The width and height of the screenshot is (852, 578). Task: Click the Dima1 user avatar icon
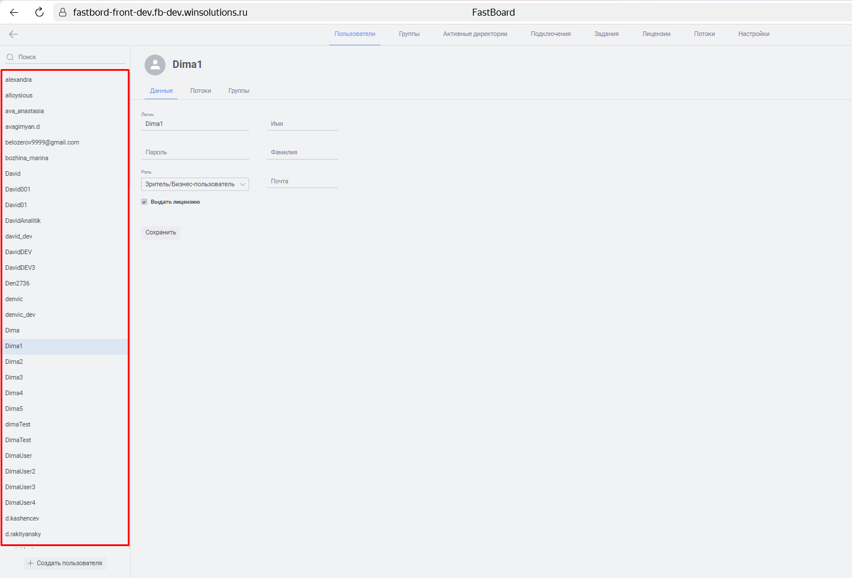[x=155, y=65]
